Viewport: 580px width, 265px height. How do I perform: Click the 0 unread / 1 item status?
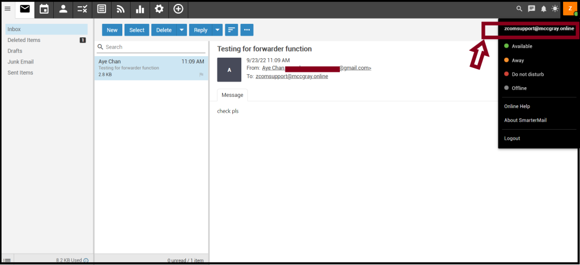coord(185,260)
